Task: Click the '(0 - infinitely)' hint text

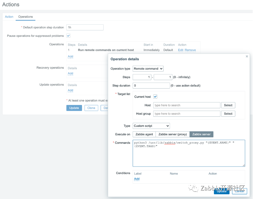Action: click(x=182, y=77)
